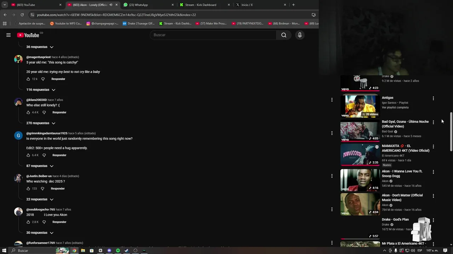The image size is (453, 254).
Task: Open Steam from the taskbar
Action: coord(127,250)
